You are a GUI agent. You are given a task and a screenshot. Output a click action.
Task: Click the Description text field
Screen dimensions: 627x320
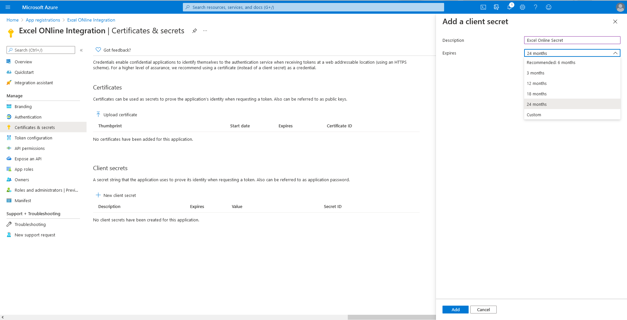(x=572, y=40)
